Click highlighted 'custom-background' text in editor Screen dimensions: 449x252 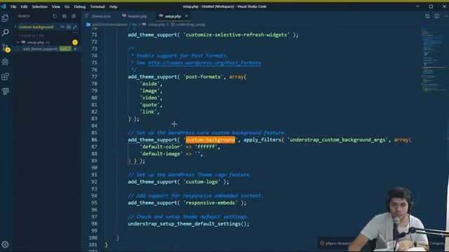[x=210, y=140]
